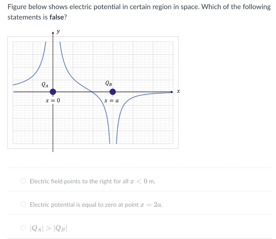Click the y axis label on the graph
Viewport: 276px width, 239px height.
click(x=57, y=31)
